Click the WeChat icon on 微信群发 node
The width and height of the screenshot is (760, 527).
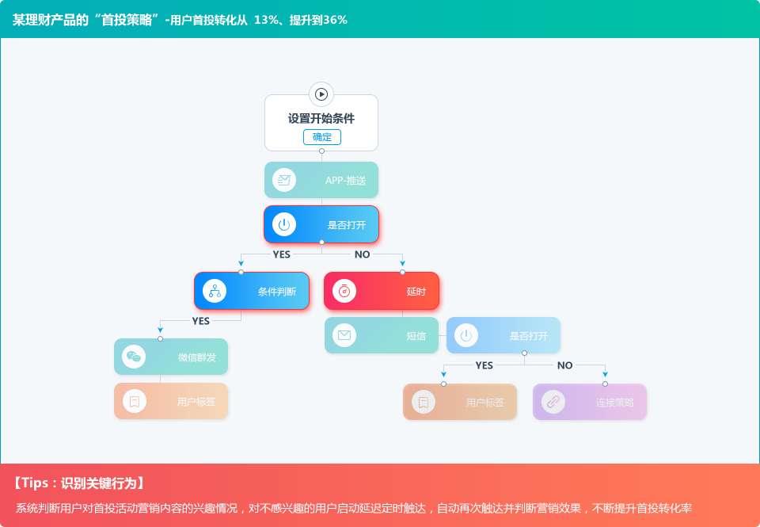pyautogui.click(x=134, y=357)
